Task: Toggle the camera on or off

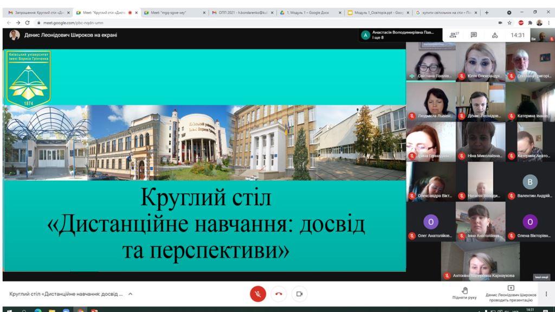Action: click(299, 294)
